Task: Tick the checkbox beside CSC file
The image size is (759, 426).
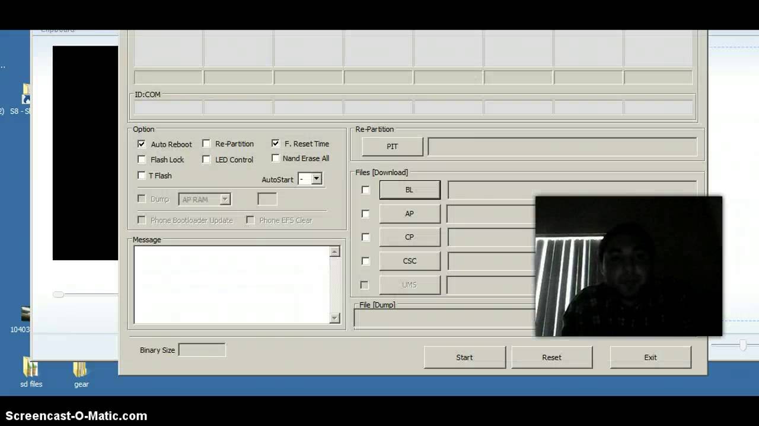Action: click(x=365, y=261)
